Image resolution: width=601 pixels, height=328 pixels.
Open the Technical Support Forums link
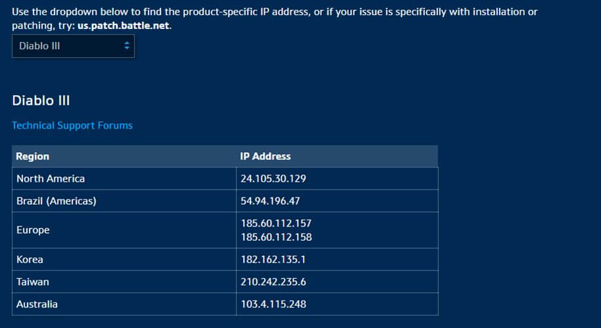click(x=72, y=125)
